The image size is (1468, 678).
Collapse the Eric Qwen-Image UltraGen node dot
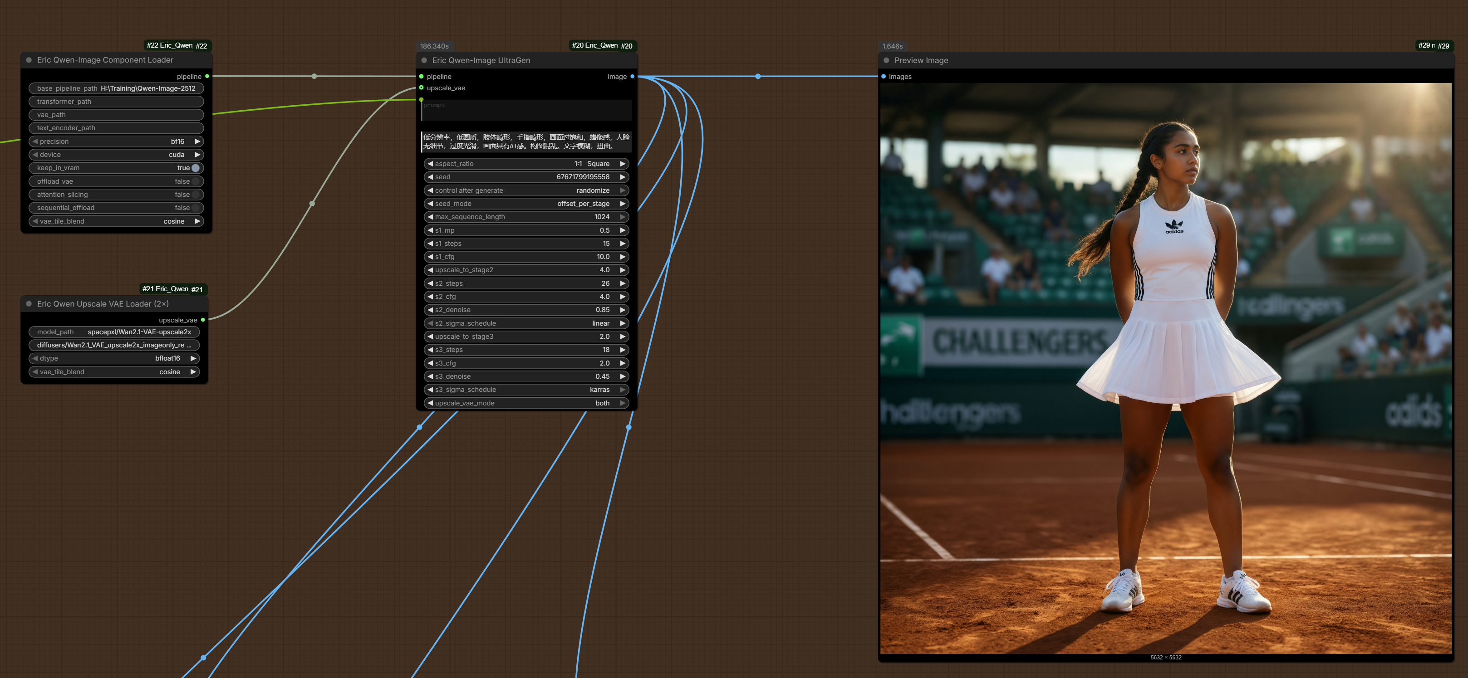pos(424,60)
